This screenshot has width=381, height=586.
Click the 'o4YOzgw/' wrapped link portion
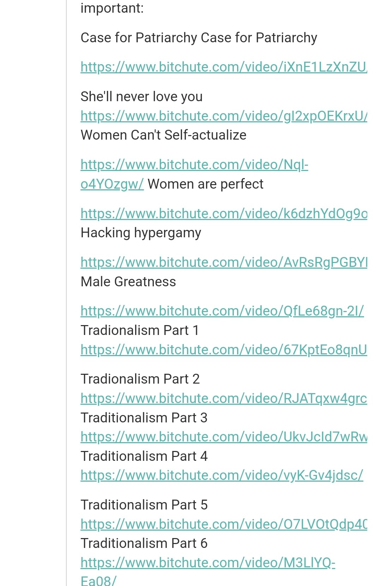[112, 184]
